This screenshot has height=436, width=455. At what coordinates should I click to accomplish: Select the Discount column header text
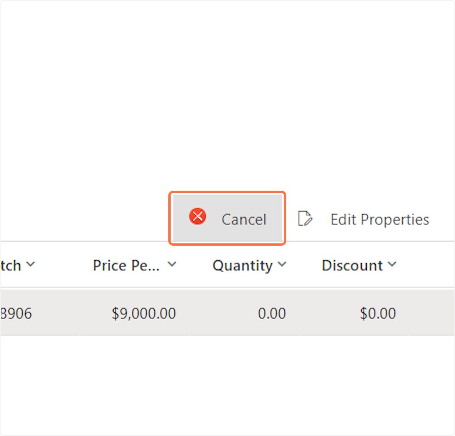(352, 265)
